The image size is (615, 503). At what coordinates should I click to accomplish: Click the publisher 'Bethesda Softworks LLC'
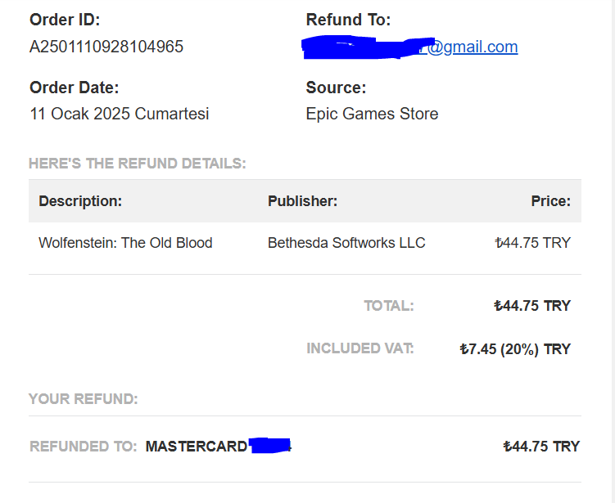coord(346,243)
